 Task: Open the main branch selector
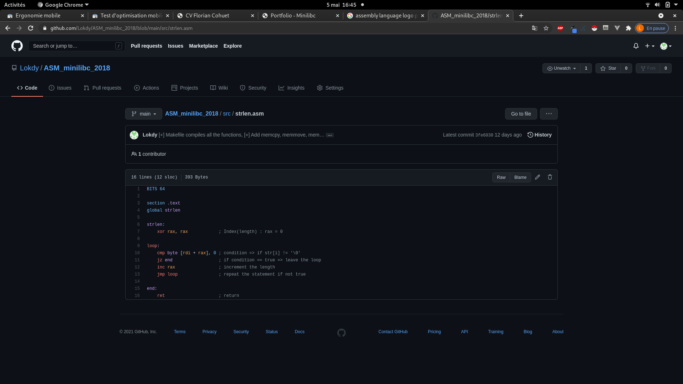click(144, 114)
